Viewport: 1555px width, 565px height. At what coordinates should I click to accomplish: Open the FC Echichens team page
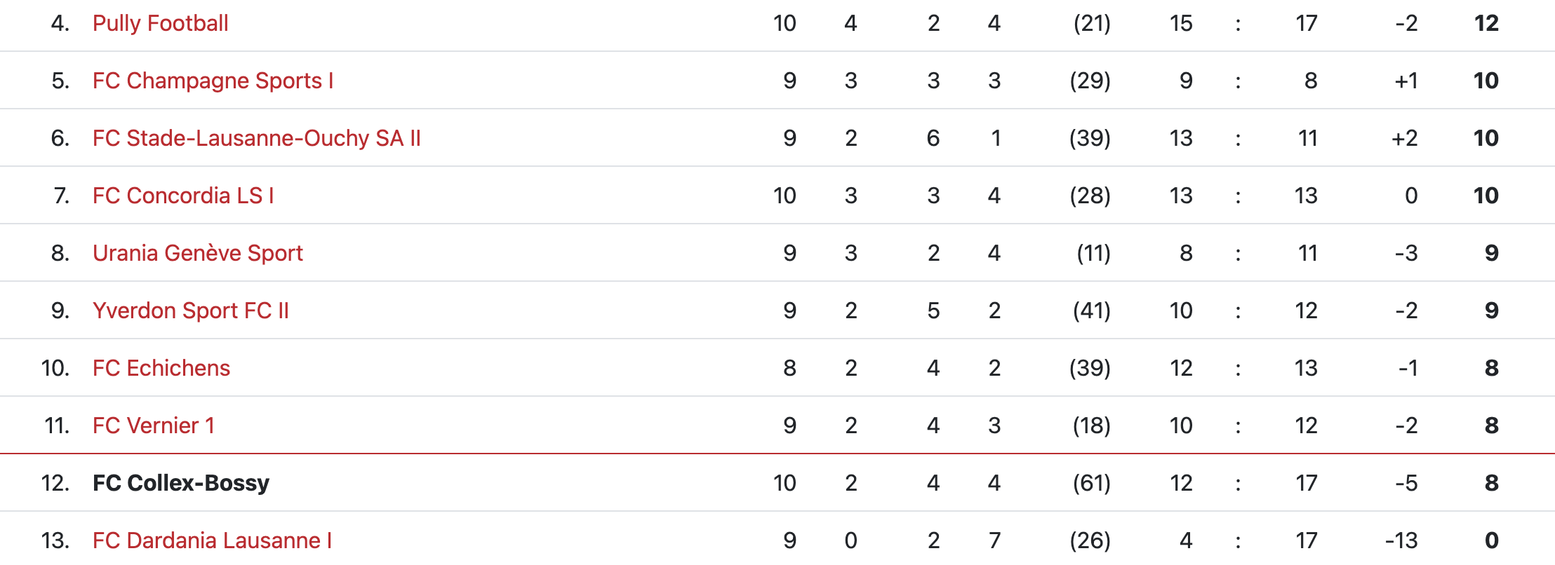(161, 368)
